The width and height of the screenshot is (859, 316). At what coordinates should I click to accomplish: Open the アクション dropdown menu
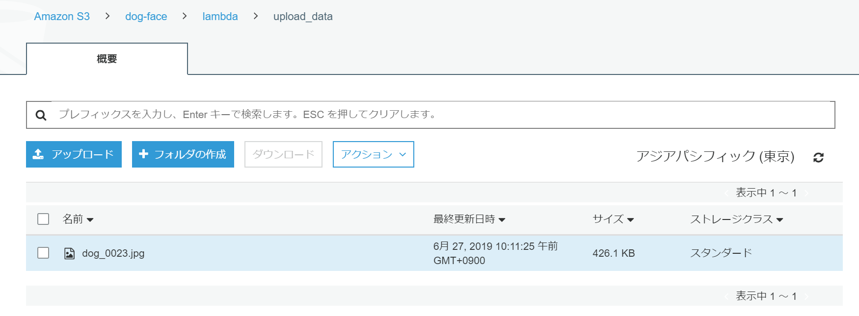(x=373, y=154)
